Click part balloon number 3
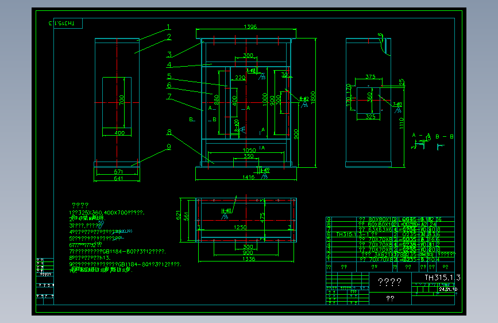The width and height of the screenshot is (498, 323). point(169,55)
